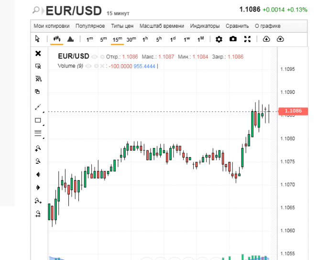Click the cloud upload icon
Image resolution: width=318 pixels, height=260 pixels.
(x=280, y=39)
